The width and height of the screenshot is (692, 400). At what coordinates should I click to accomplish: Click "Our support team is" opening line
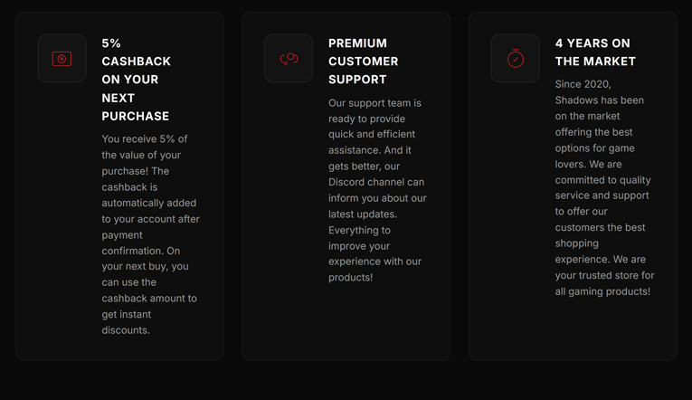click(x=374, y=103)
